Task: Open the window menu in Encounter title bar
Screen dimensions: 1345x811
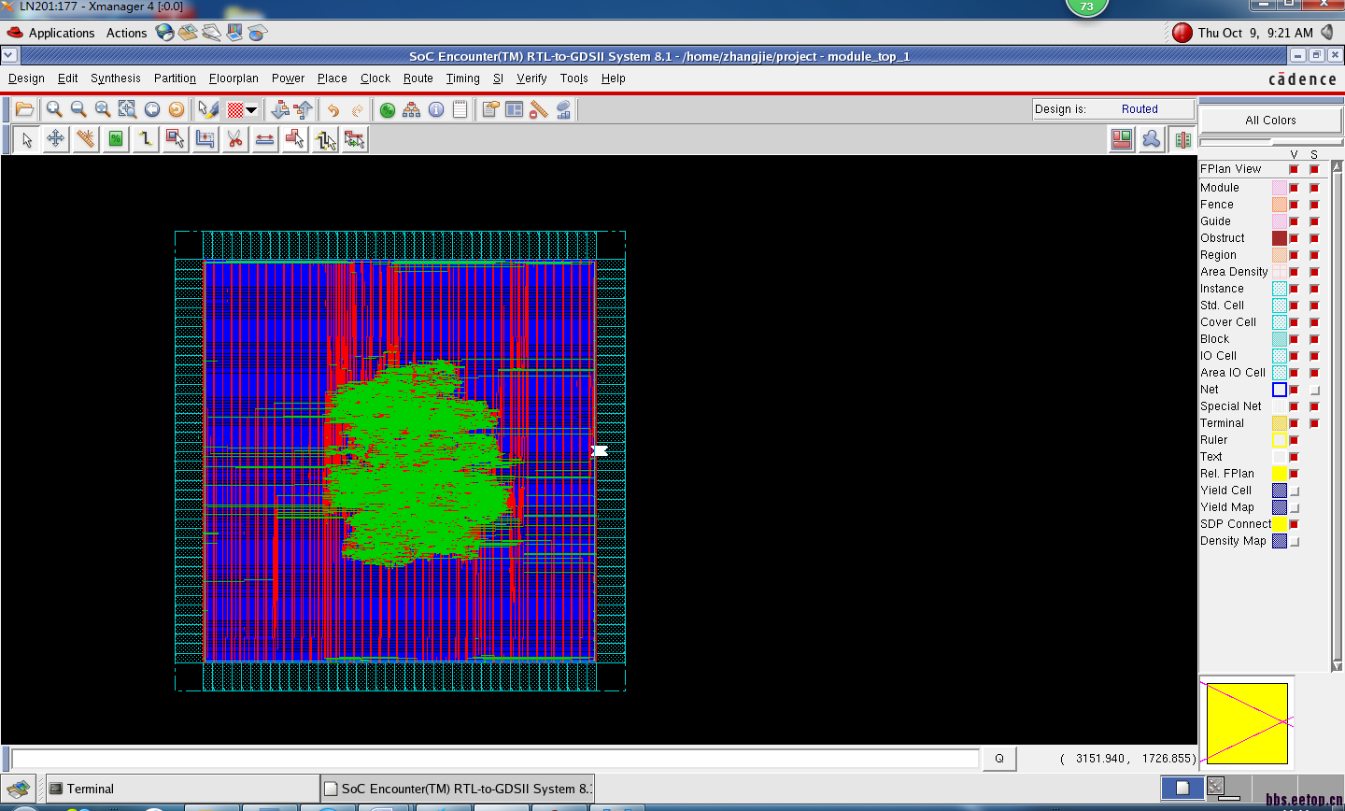Action: 9,55
